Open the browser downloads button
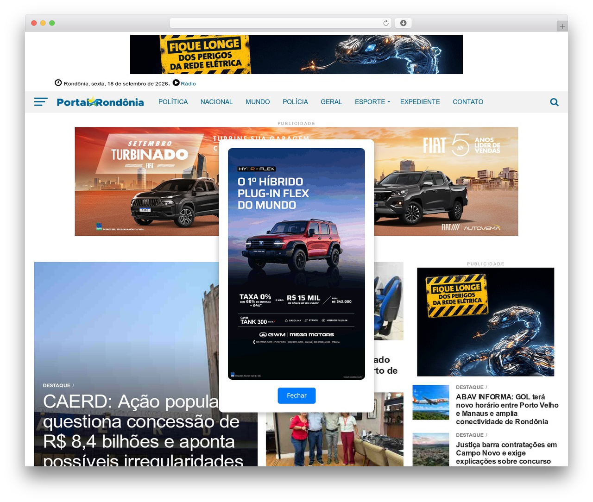 [x=403, y=23]
